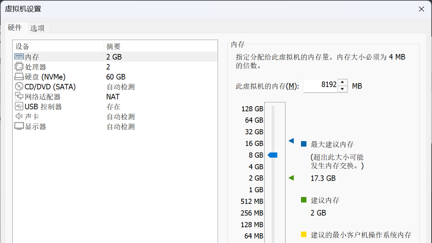Click the 设备 column header
This screenshot has width=432, height=243.
tap(58, 46)
